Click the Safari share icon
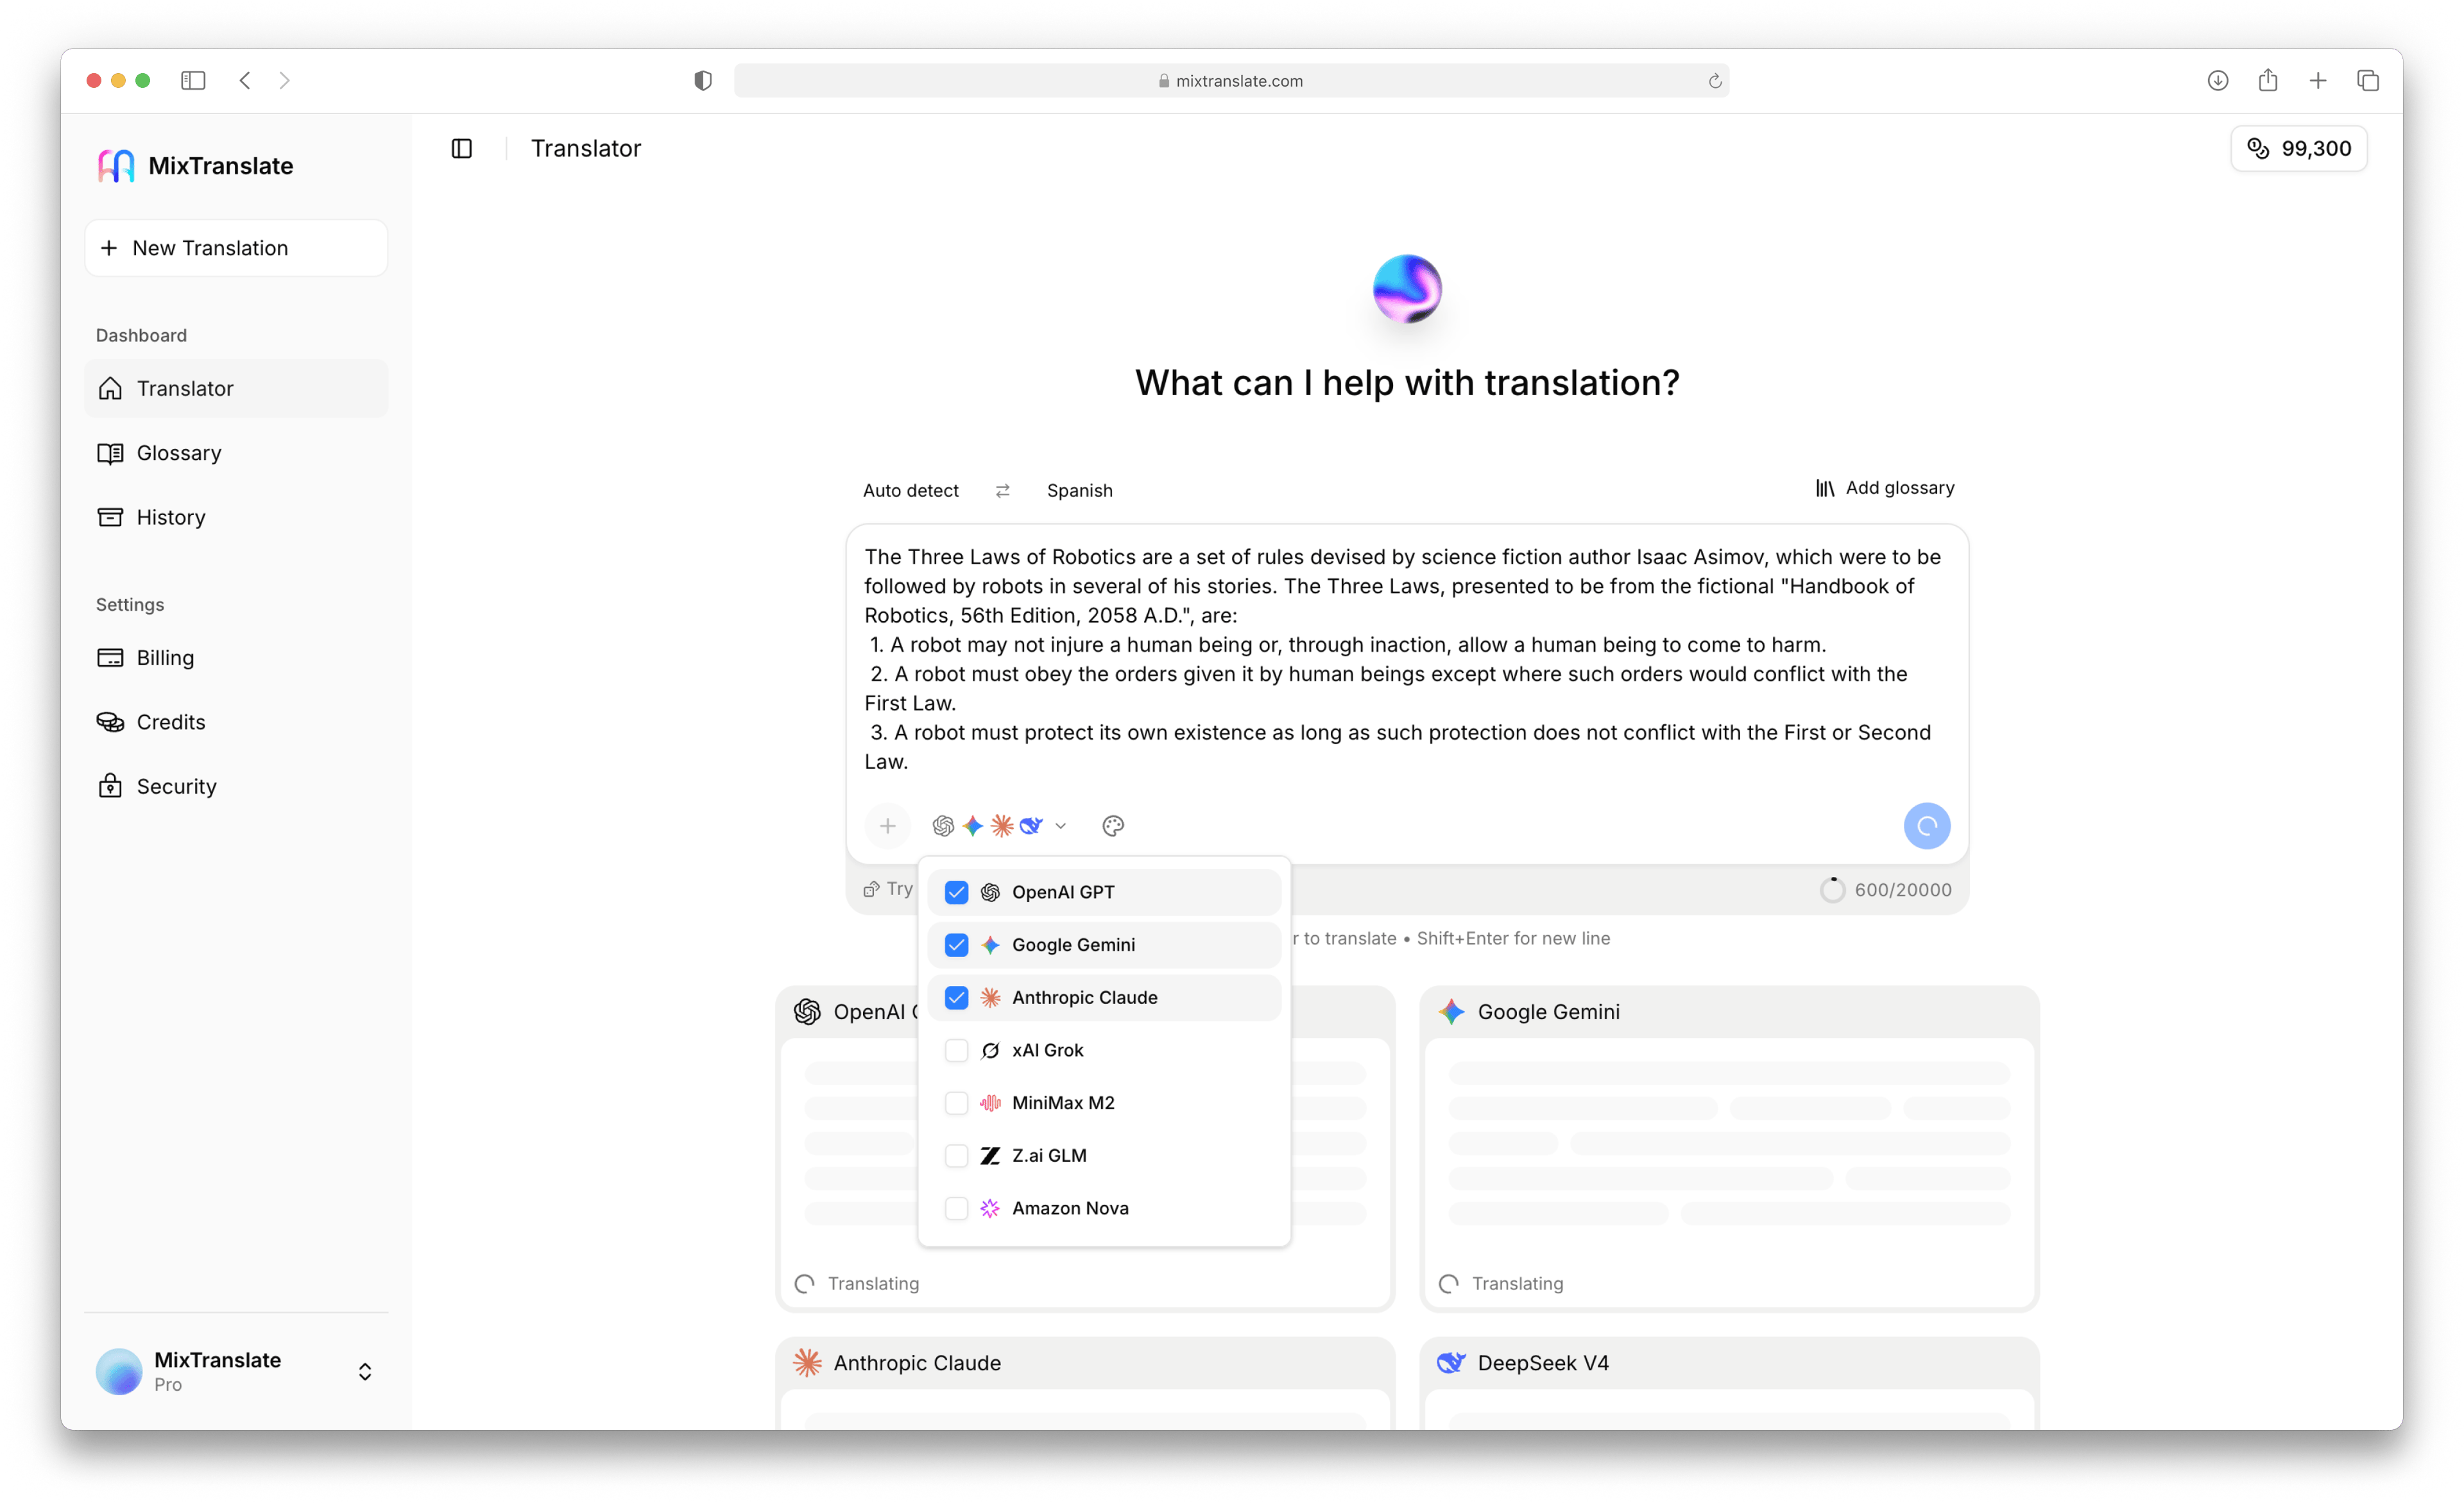Image resolution: width=2464 pixels, height=1503 pixels. (x=2267, y=80)
